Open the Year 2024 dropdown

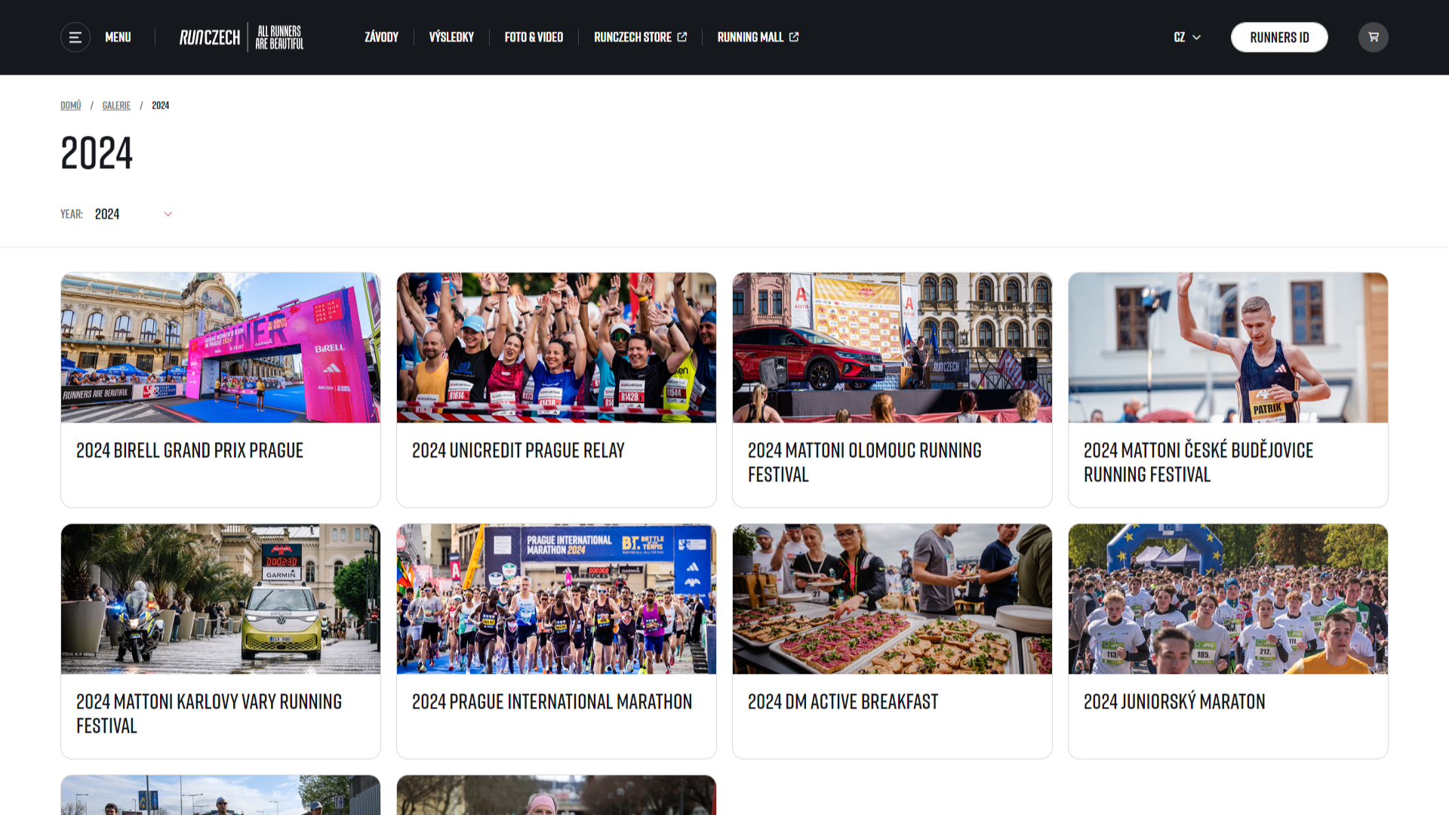(x=133, y=214)
